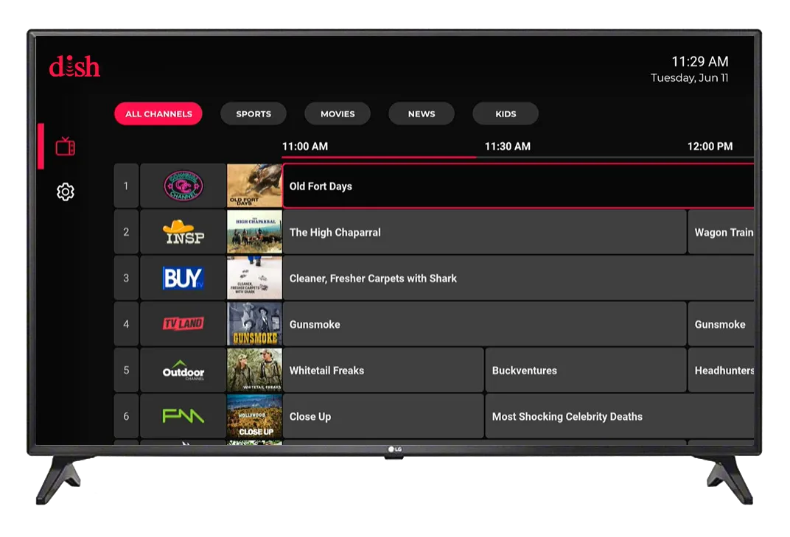790x537 pixels.
Task: Select the Close Up program
Action: pos(383,416)
